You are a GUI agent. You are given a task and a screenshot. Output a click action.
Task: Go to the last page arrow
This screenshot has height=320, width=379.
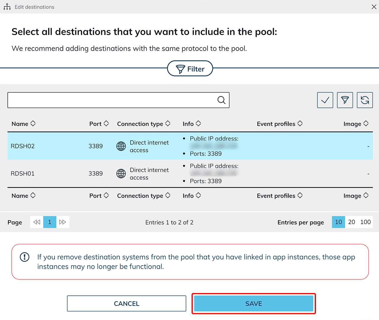point(62,222)
